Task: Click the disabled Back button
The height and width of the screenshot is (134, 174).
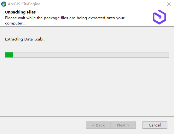Action: click(x=98, y=125)
